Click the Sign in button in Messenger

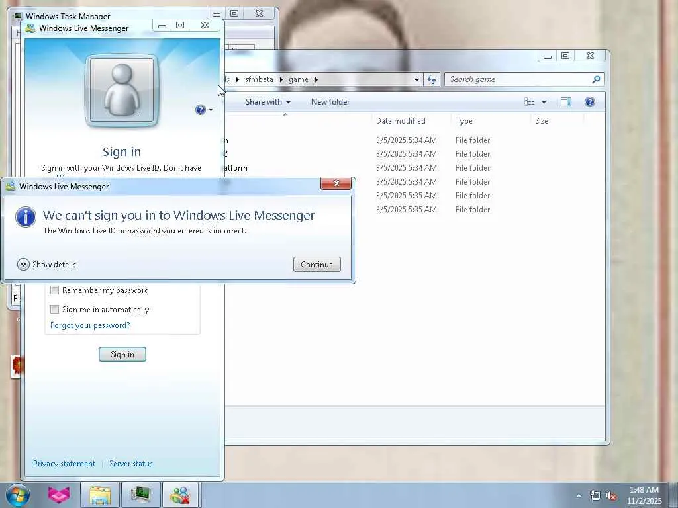122,355
